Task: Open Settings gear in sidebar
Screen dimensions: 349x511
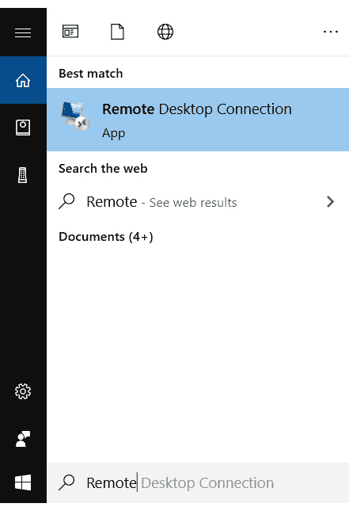Action: click(23, 391)
